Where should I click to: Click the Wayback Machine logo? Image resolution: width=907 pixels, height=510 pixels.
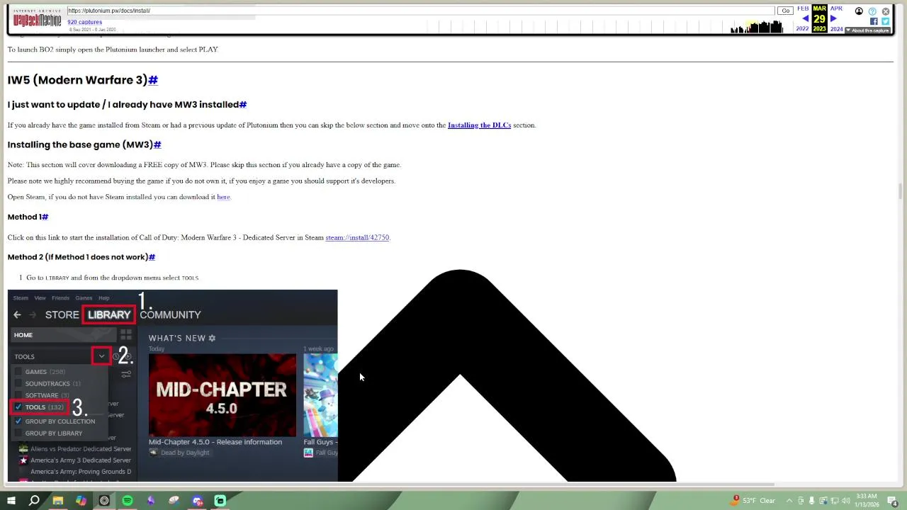click(37, 19)
